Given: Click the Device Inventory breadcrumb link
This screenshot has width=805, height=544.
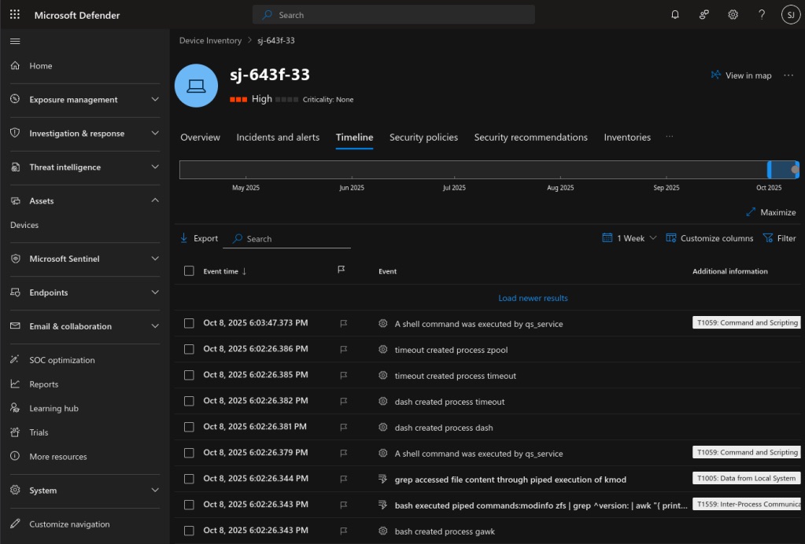Looking at the screenshot, I should coord(209,40).
